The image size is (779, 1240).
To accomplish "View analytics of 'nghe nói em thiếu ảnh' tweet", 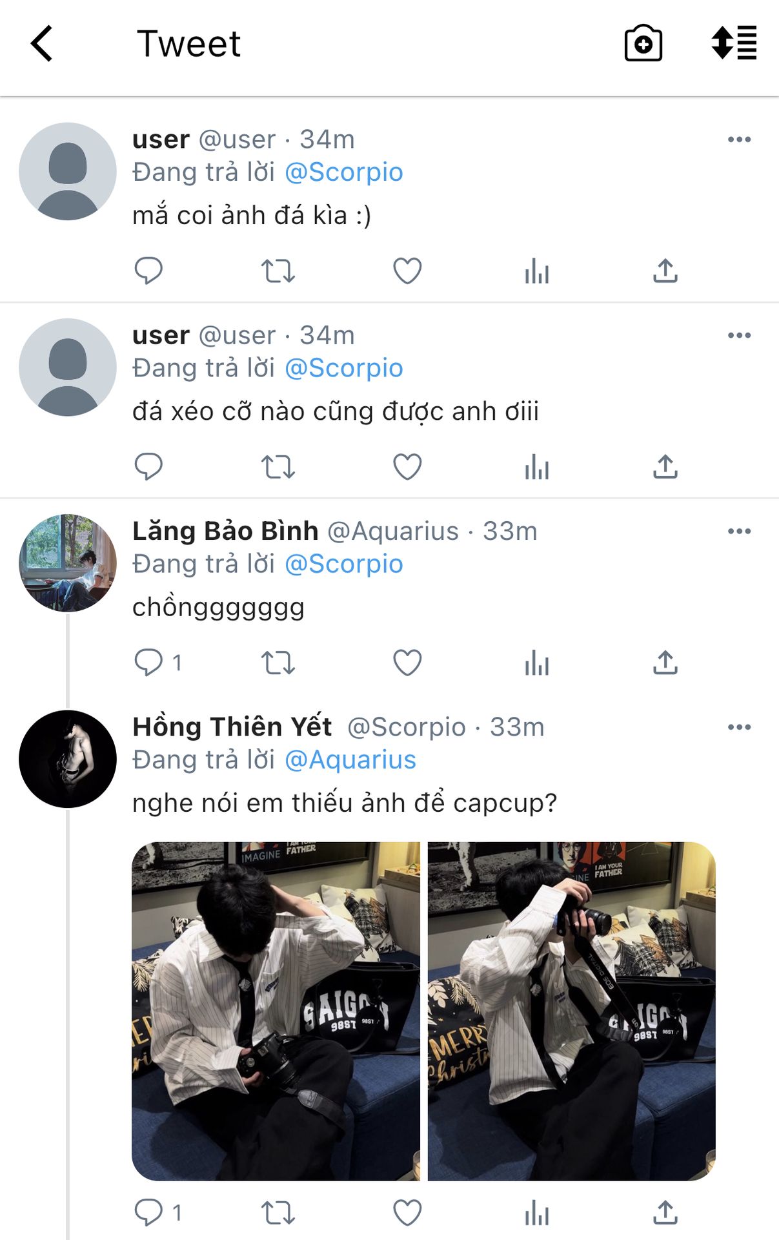I will 536,1213.
